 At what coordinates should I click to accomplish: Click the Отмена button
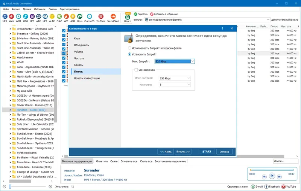(224, 152)
